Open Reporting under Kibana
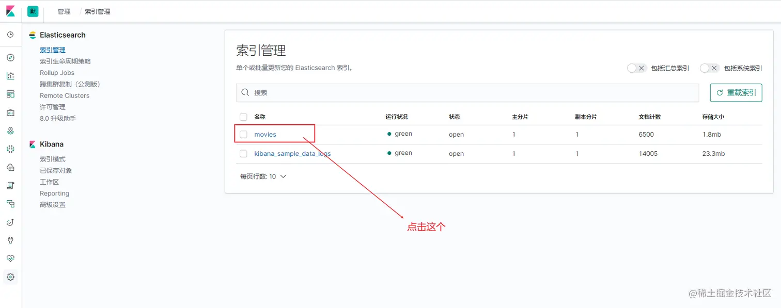This screenshot has height=308, width=781. pyautogui.click(x=54, y=193)
